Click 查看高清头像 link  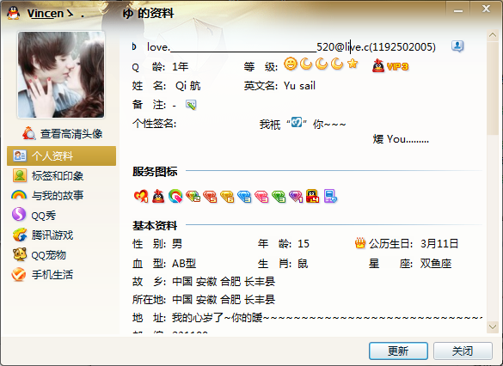click(71, 134)
